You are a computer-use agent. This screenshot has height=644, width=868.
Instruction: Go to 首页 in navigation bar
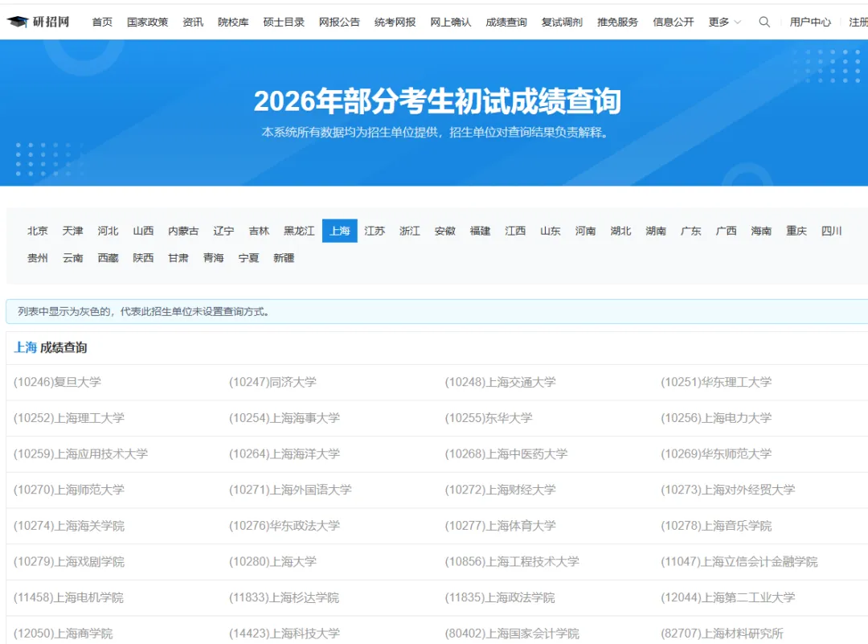[102, 23]
